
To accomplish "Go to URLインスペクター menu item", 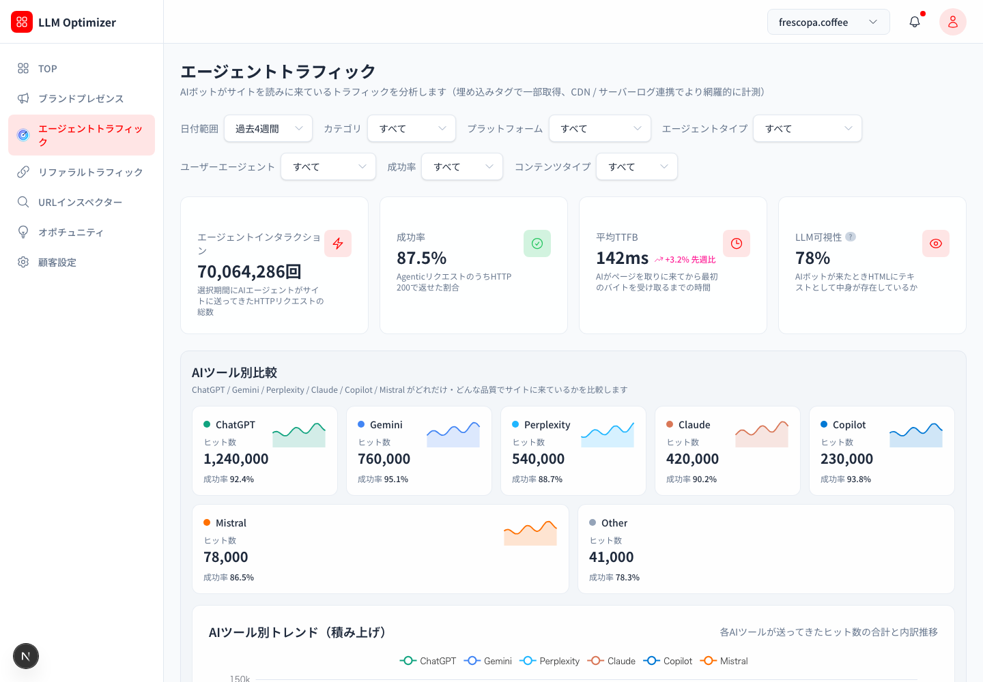I will click(x=82, y=202).
